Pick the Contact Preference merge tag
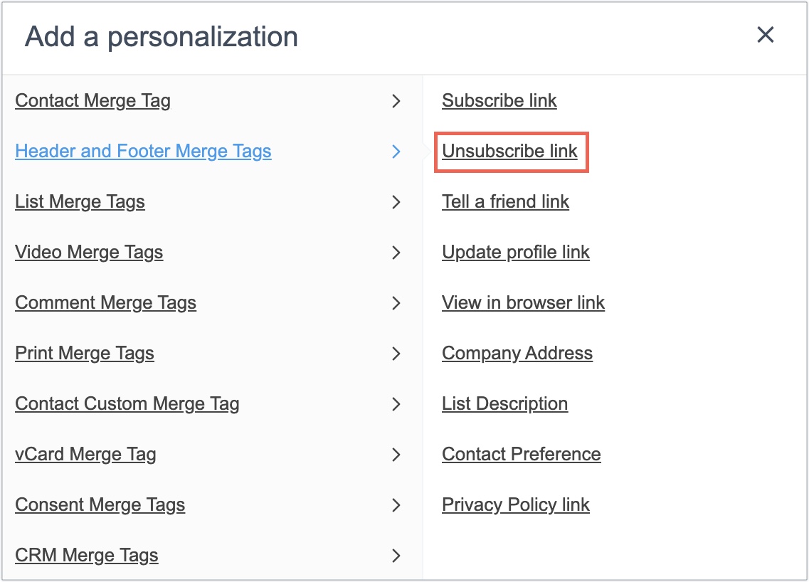Image resolution: width=809 pixels, height=582 pixels. tap(521, 455)
